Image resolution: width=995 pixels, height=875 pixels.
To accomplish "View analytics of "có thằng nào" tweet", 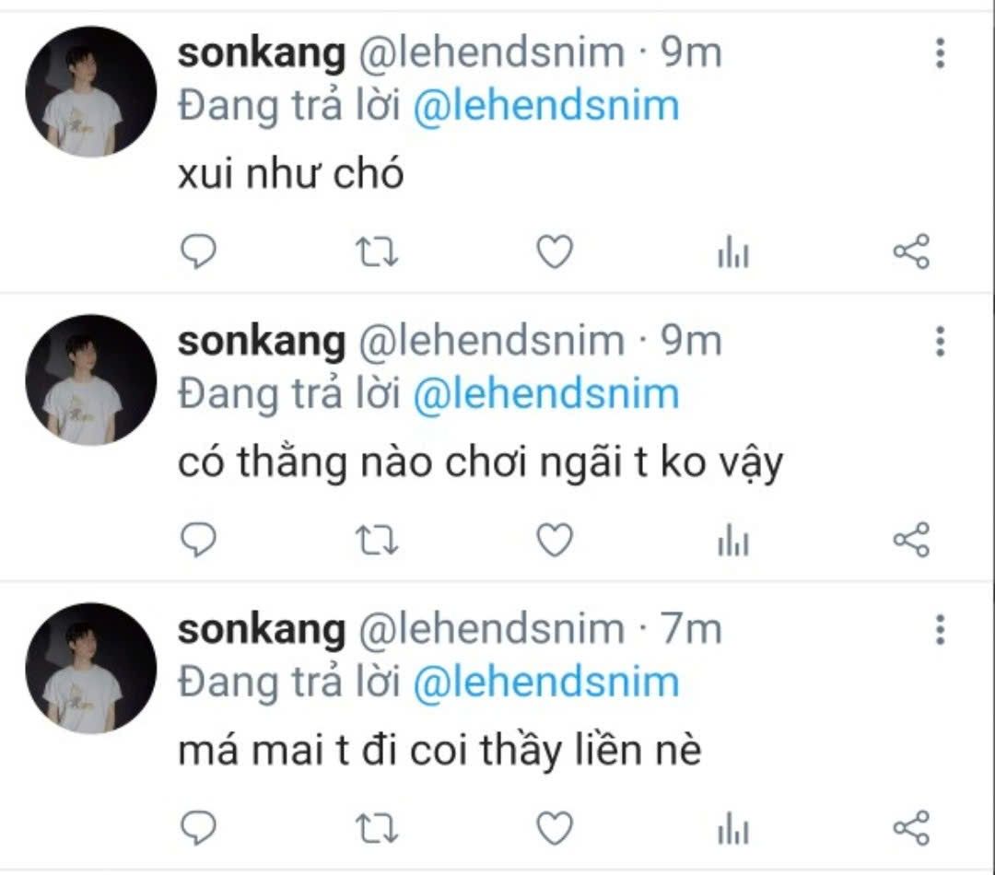I will (733, 540).
